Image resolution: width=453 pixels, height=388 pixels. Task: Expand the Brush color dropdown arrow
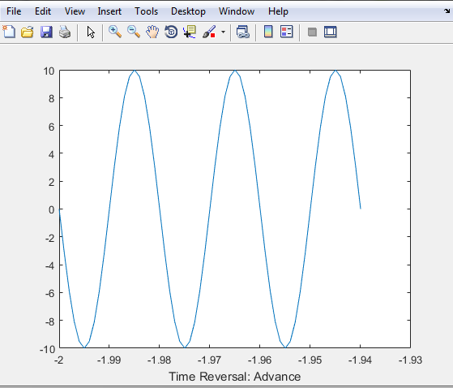point(223,32)
